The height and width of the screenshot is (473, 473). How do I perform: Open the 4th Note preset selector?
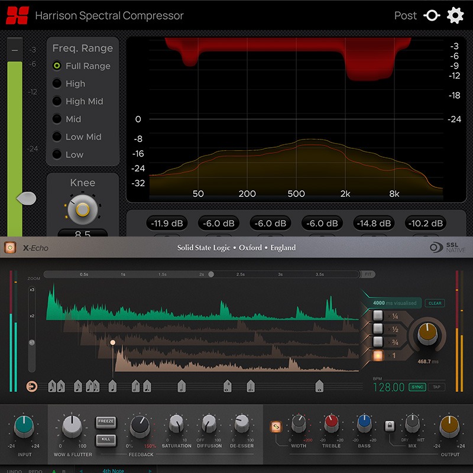point(114,470)
